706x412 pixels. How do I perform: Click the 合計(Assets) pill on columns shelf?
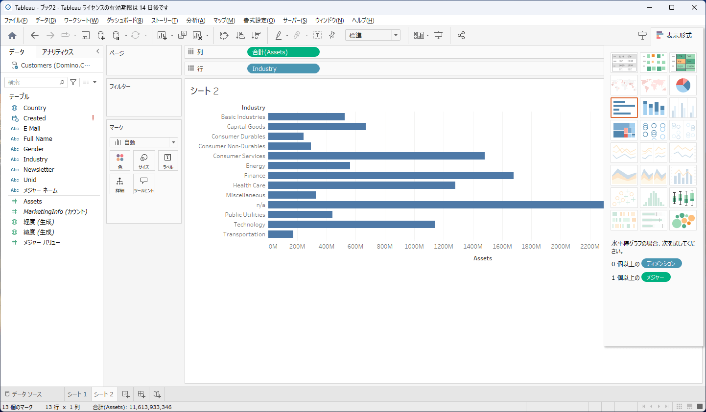pos(283,52)
